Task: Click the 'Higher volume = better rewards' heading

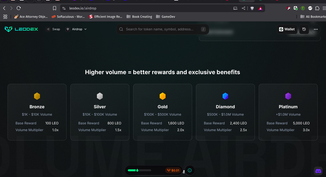Action: tap(163, 72)
